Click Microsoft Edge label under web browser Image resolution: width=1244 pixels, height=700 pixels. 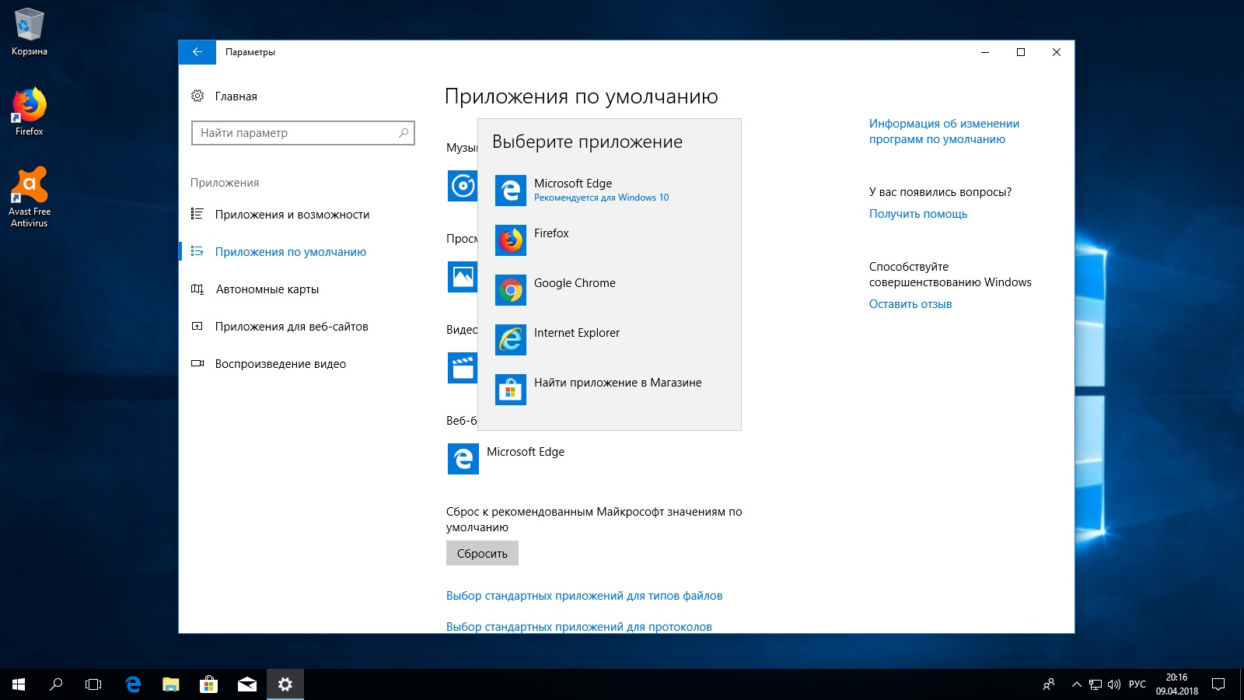pyautogui.click(x=526, y=452)
